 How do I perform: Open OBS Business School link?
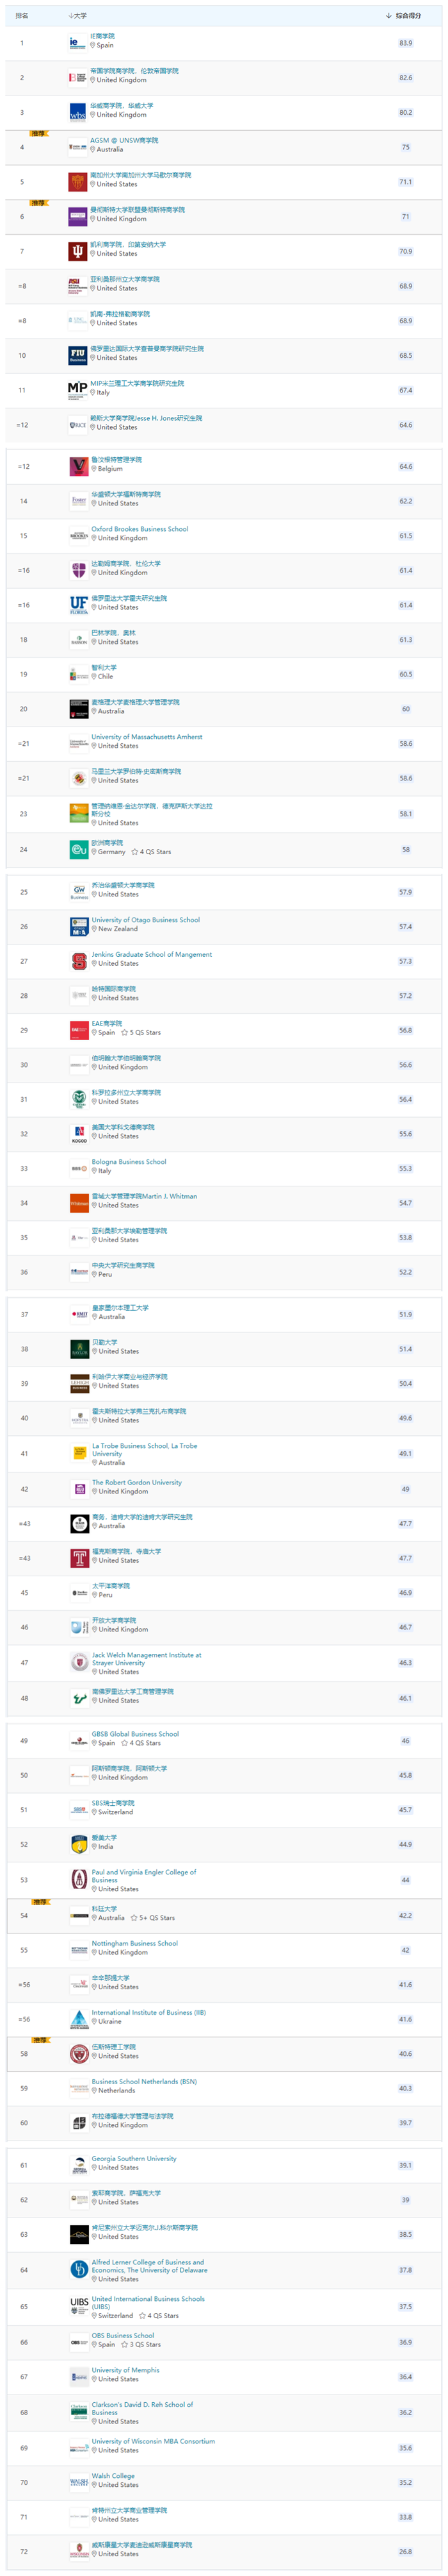tap(123, 2335)
